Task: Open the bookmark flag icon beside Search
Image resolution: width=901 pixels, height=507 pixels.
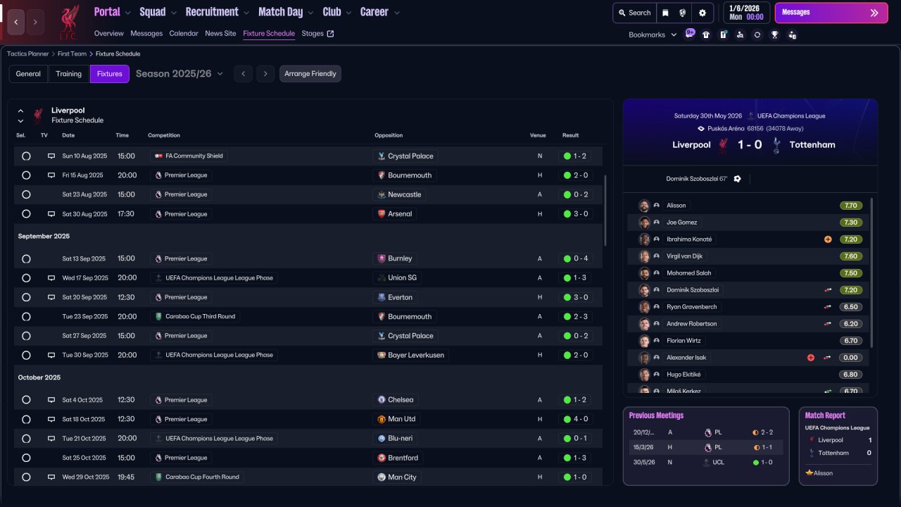Action: [665, 13]
